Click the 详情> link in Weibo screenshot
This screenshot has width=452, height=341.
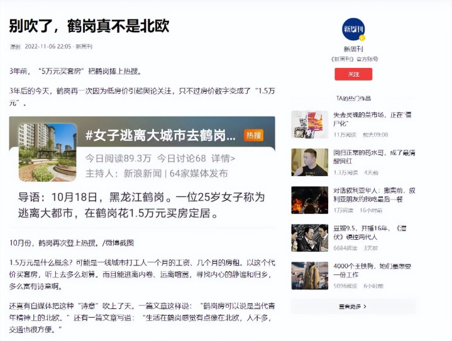[x=223, y=159]
